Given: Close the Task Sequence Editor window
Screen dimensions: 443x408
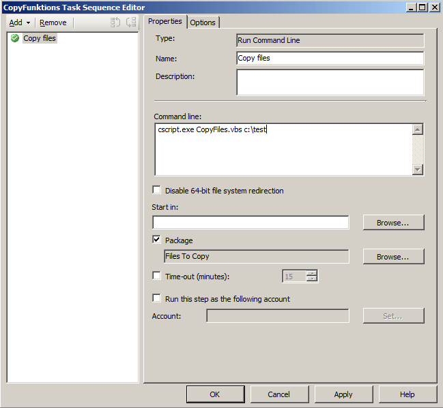Looking at the screenshot, I should click(435, 7).
